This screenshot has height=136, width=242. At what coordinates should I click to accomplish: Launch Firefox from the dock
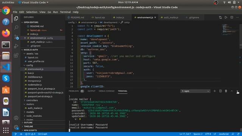coord(6,33)
